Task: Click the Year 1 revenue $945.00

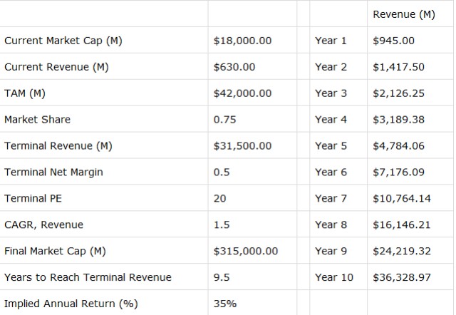Action: click(393, 41)
